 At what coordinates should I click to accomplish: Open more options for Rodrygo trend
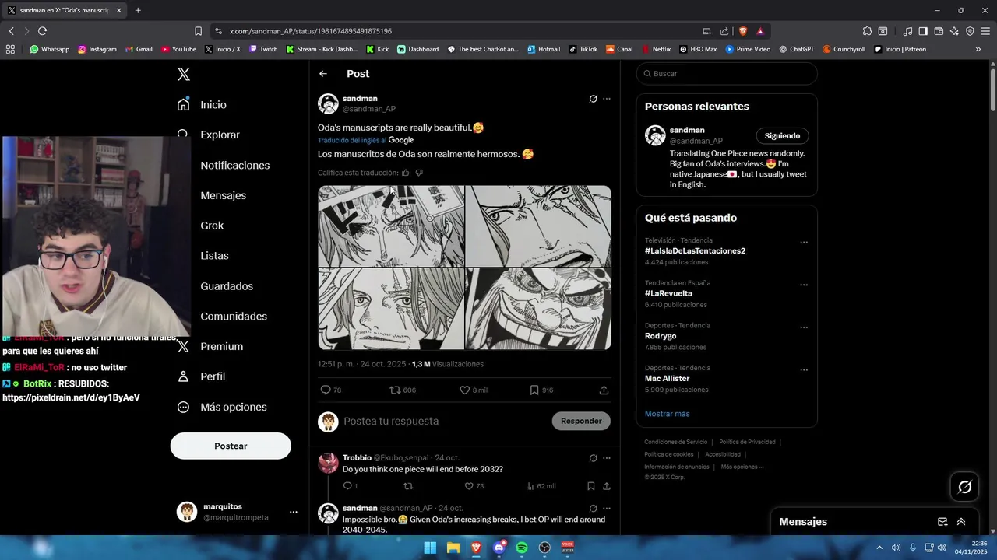click(x=804, y=327)
